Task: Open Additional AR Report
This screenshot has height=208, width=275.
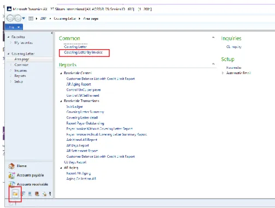Action: tap(81, 140)
